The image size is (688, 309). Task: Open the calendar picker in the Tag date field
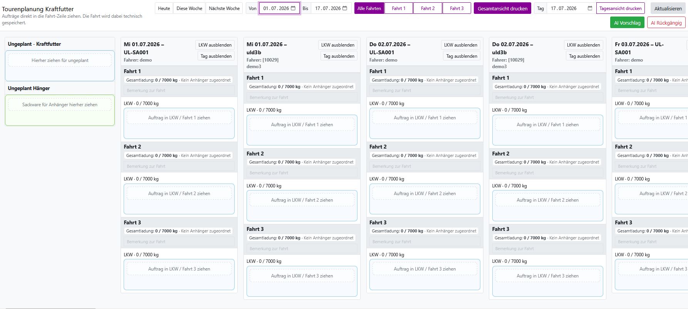[x=590, y=8]
